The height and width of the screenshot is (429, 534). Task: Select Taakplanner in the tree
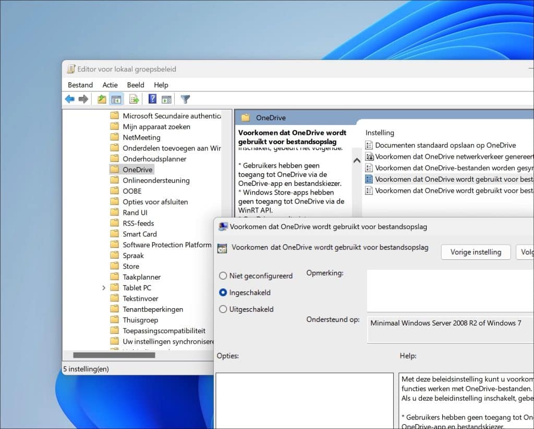142,277
